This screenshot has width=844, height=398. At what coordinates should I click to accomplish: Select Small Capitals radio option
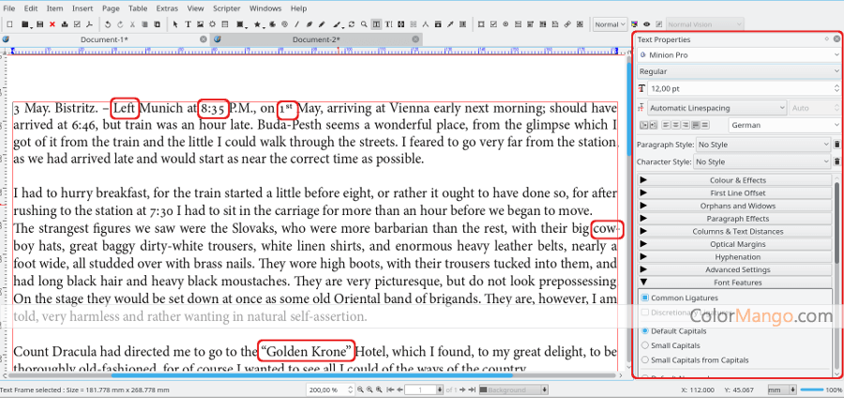pyautogui.click(x=644, y=345)
